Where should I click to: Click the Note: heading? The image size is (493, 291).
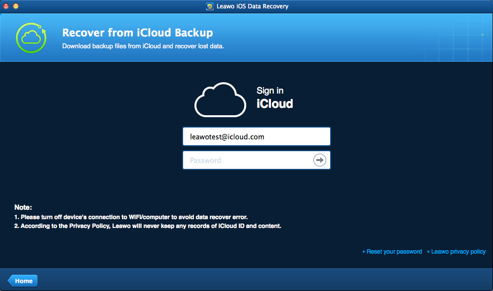[x=23, y=207]
